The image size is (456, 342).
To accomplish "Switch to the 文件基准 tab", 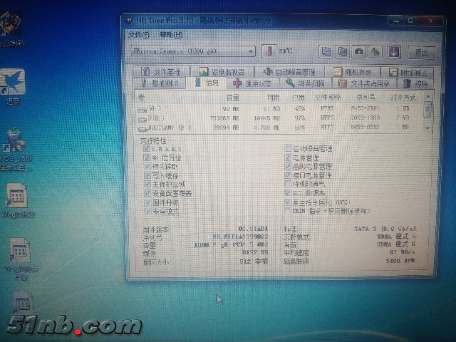I will click(161, 71).
